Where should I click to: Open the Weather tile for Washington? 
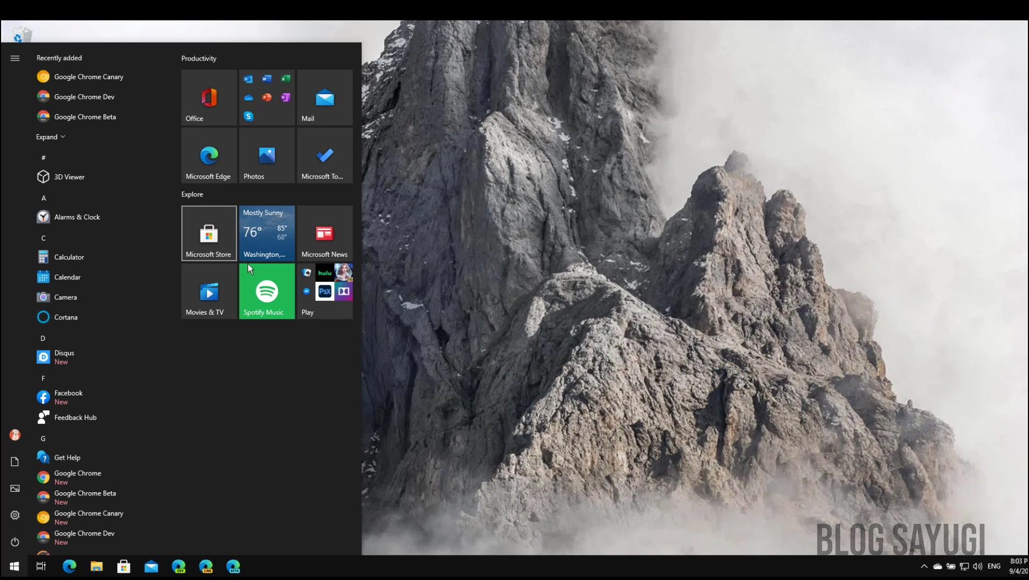click(x=266, y=234)
